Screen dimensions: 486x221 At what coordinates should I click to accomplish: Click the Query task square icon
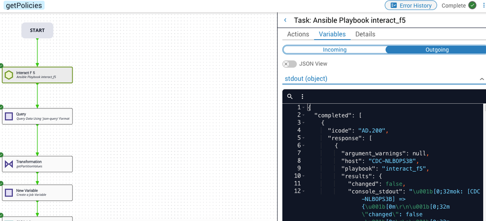pos(9,116)
